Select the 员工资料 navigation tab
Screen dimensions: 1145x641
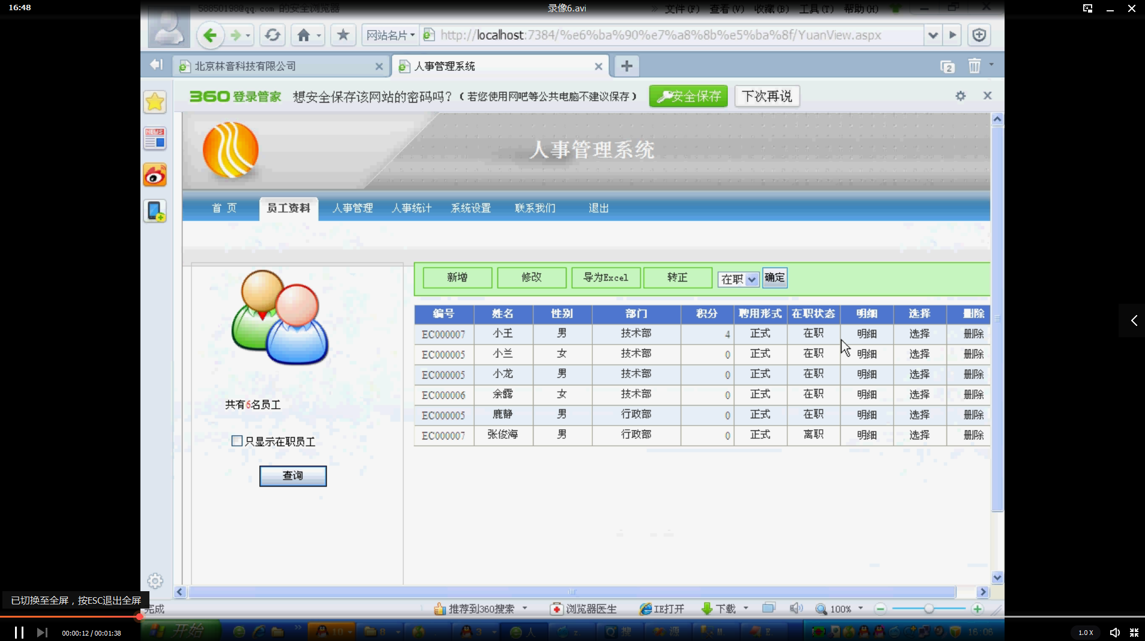click(289, 208)
